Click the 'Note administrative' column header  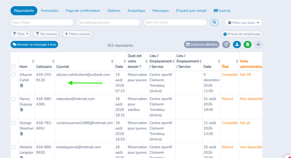coord(251,64)
